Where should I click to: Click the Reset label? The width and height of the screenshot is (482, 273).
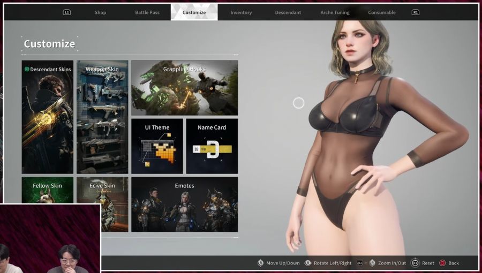(428, 263)
